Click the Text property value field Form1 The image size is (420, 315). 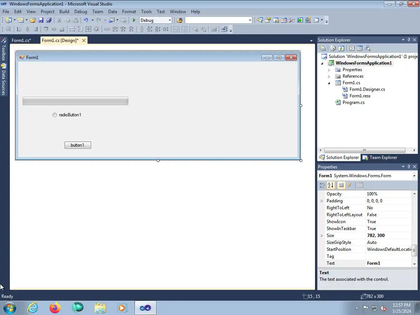point(389,263)
